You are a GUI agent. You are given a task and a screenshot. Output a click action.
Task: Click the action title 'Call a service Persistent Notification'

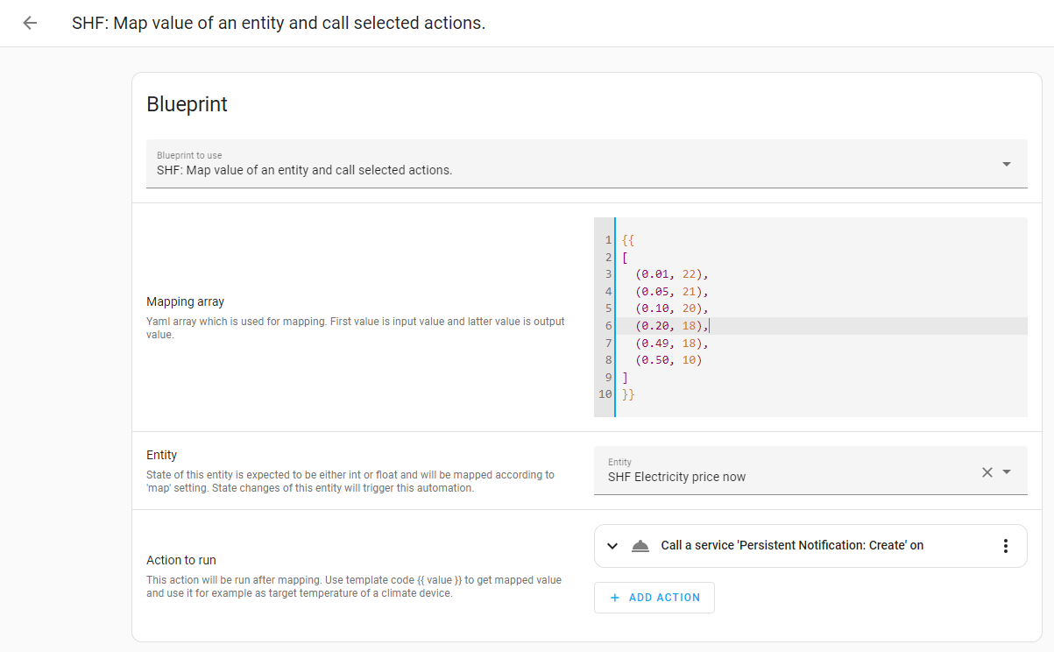pyautogui.click(x=792, y=545)
